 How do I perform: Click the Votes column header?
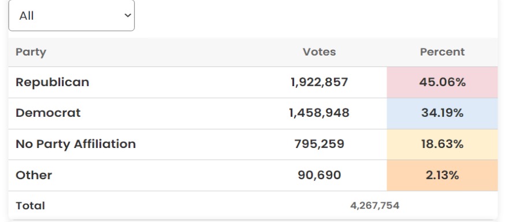tap(319, 52)
